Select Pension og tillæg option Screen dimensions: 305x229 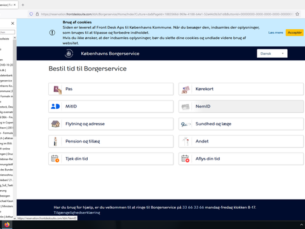(x=111, y=141)
